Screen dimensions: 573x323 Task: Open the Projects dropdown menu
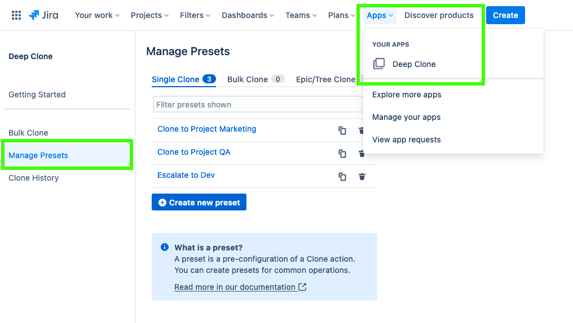(149, 15)
